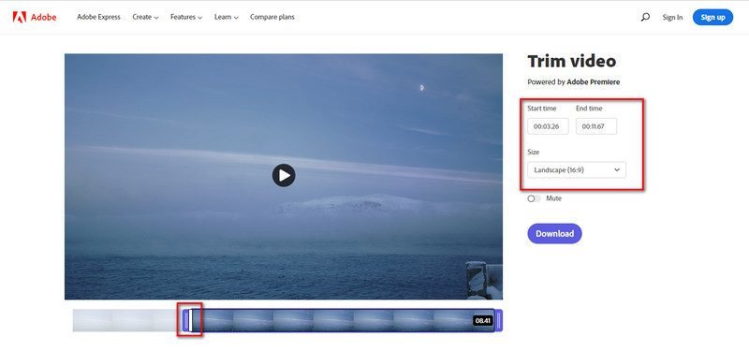The height and width of the screenshot is (351, 749).
Task: Click the white playhead marker on timeline
Action: 190,320
